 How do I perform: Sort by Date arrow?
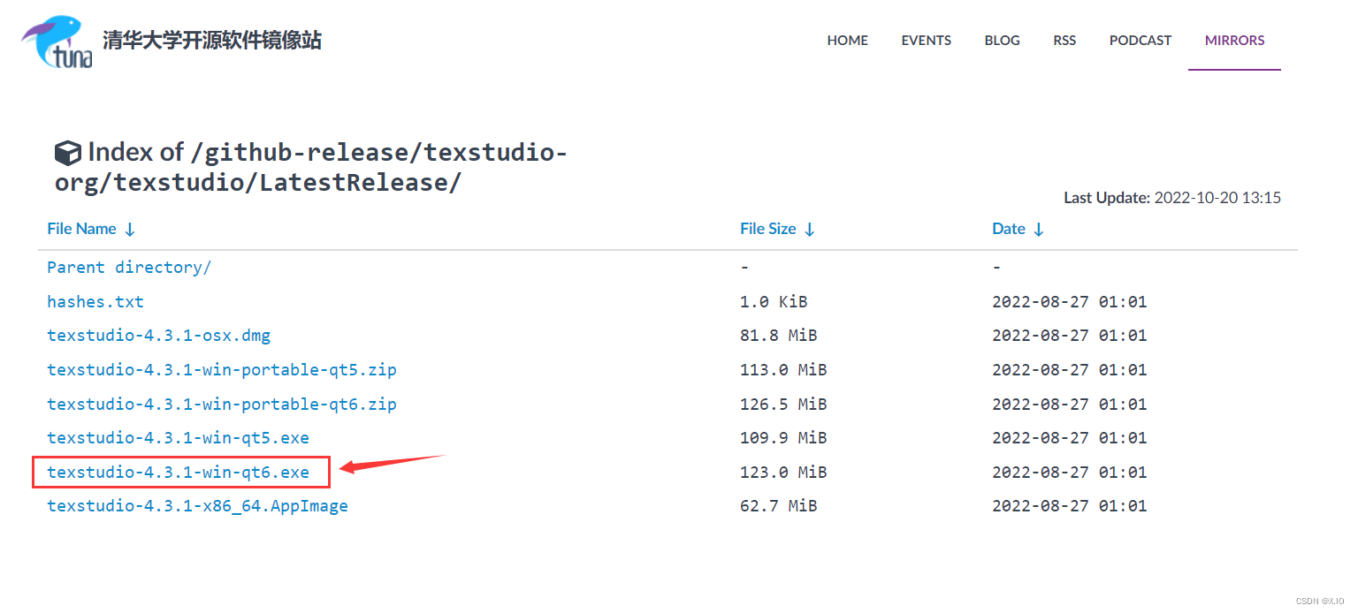[1039, 230]
